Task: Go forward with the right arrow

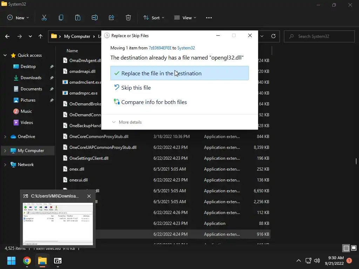Action: [x=20, y=36]
